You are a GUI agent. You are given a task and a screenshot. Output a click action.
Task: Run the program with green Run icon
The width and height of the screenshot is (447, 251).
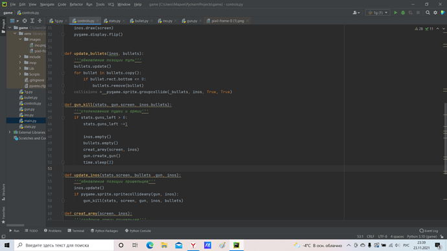(x=395, y=12)
